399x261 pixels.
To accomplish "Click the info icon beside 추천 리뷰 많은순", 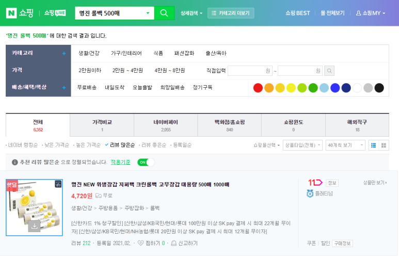I will (15, 162).
